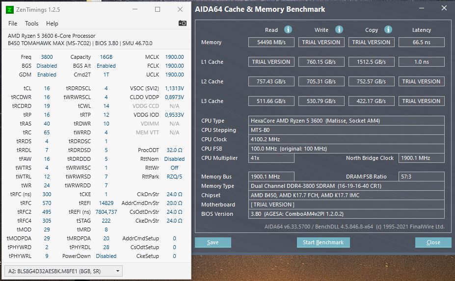This screenshot has height=281, width=455.
Task: Click the L1 Cache Write value 760.15 GB/s
Action: 321,62
